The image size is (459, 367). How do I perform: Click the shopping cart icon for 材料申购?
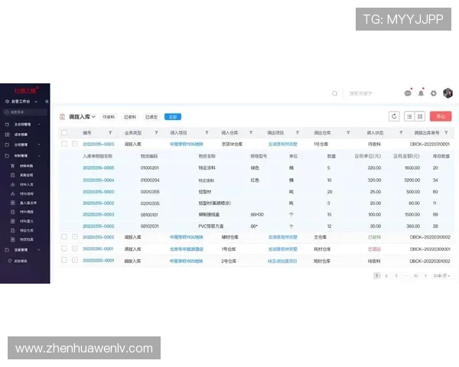pyautogui.click(x=12, y=166)
